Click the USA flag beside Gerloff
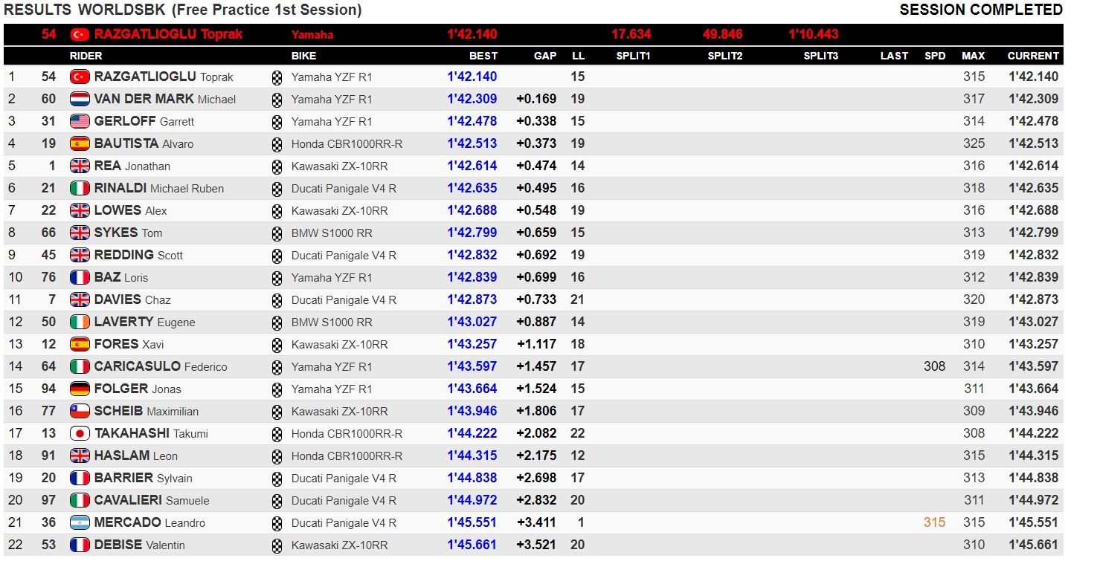 point(80,121)
